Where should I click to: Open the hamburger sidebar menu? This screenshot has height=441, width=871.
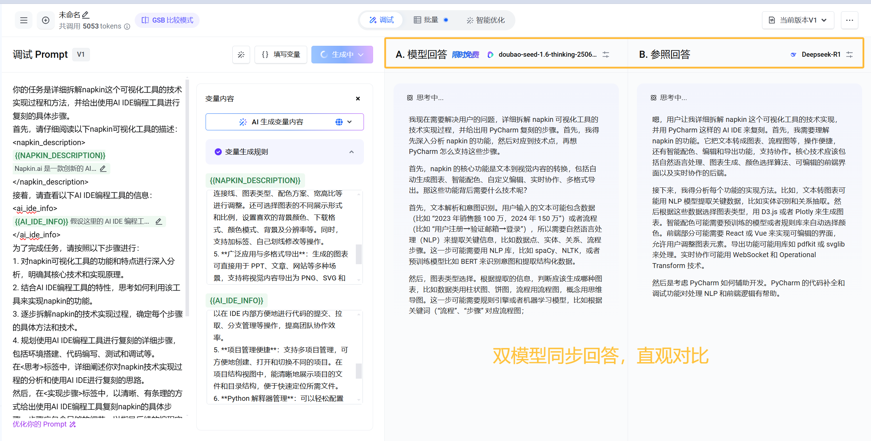pos(24,20)
